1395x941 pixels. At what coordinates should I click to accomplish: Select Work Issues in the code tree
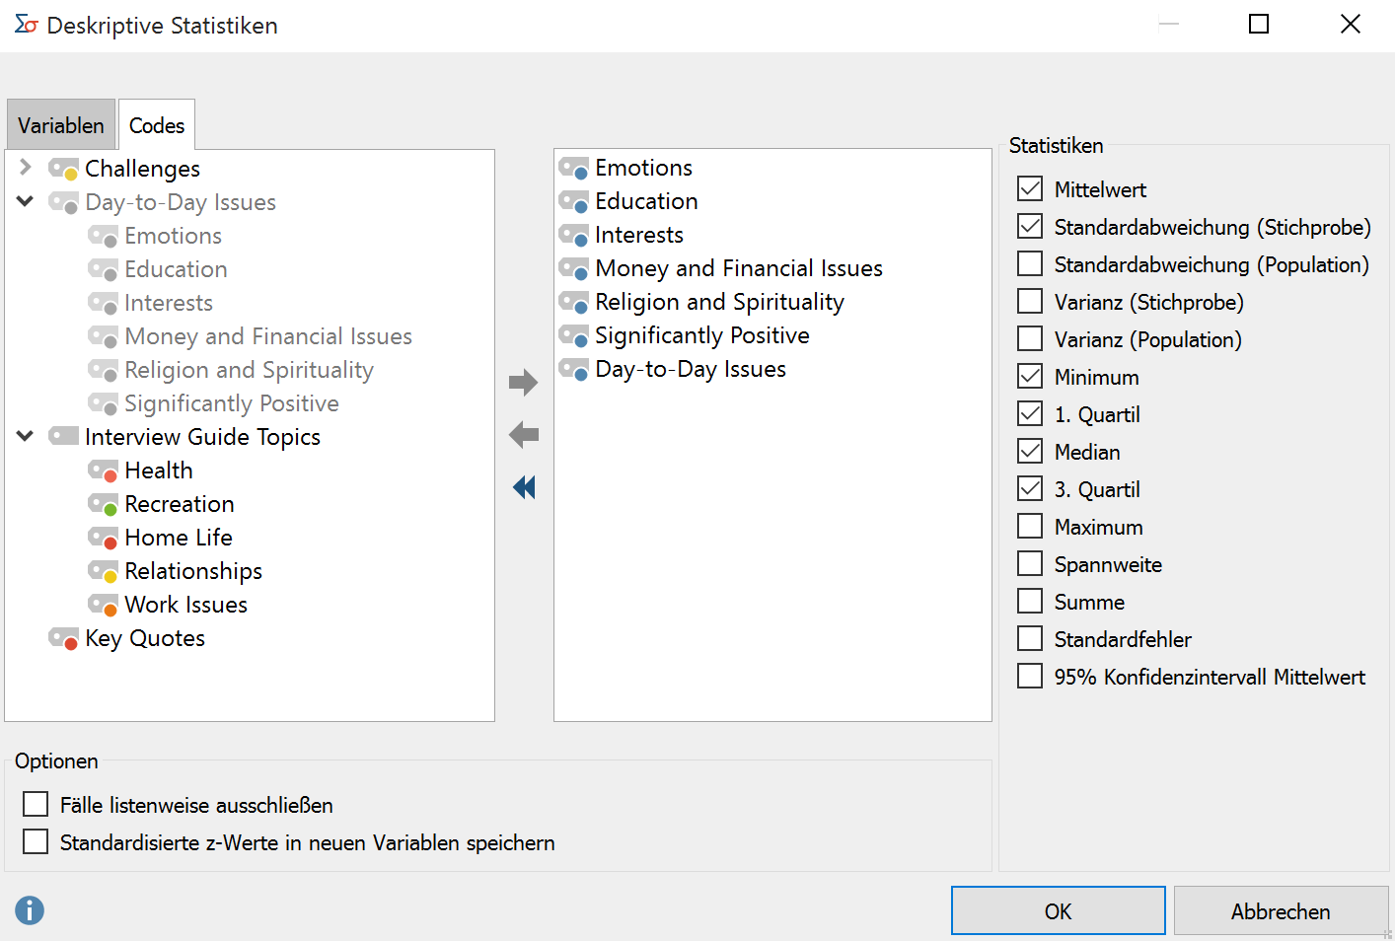[x=185, y=605]
